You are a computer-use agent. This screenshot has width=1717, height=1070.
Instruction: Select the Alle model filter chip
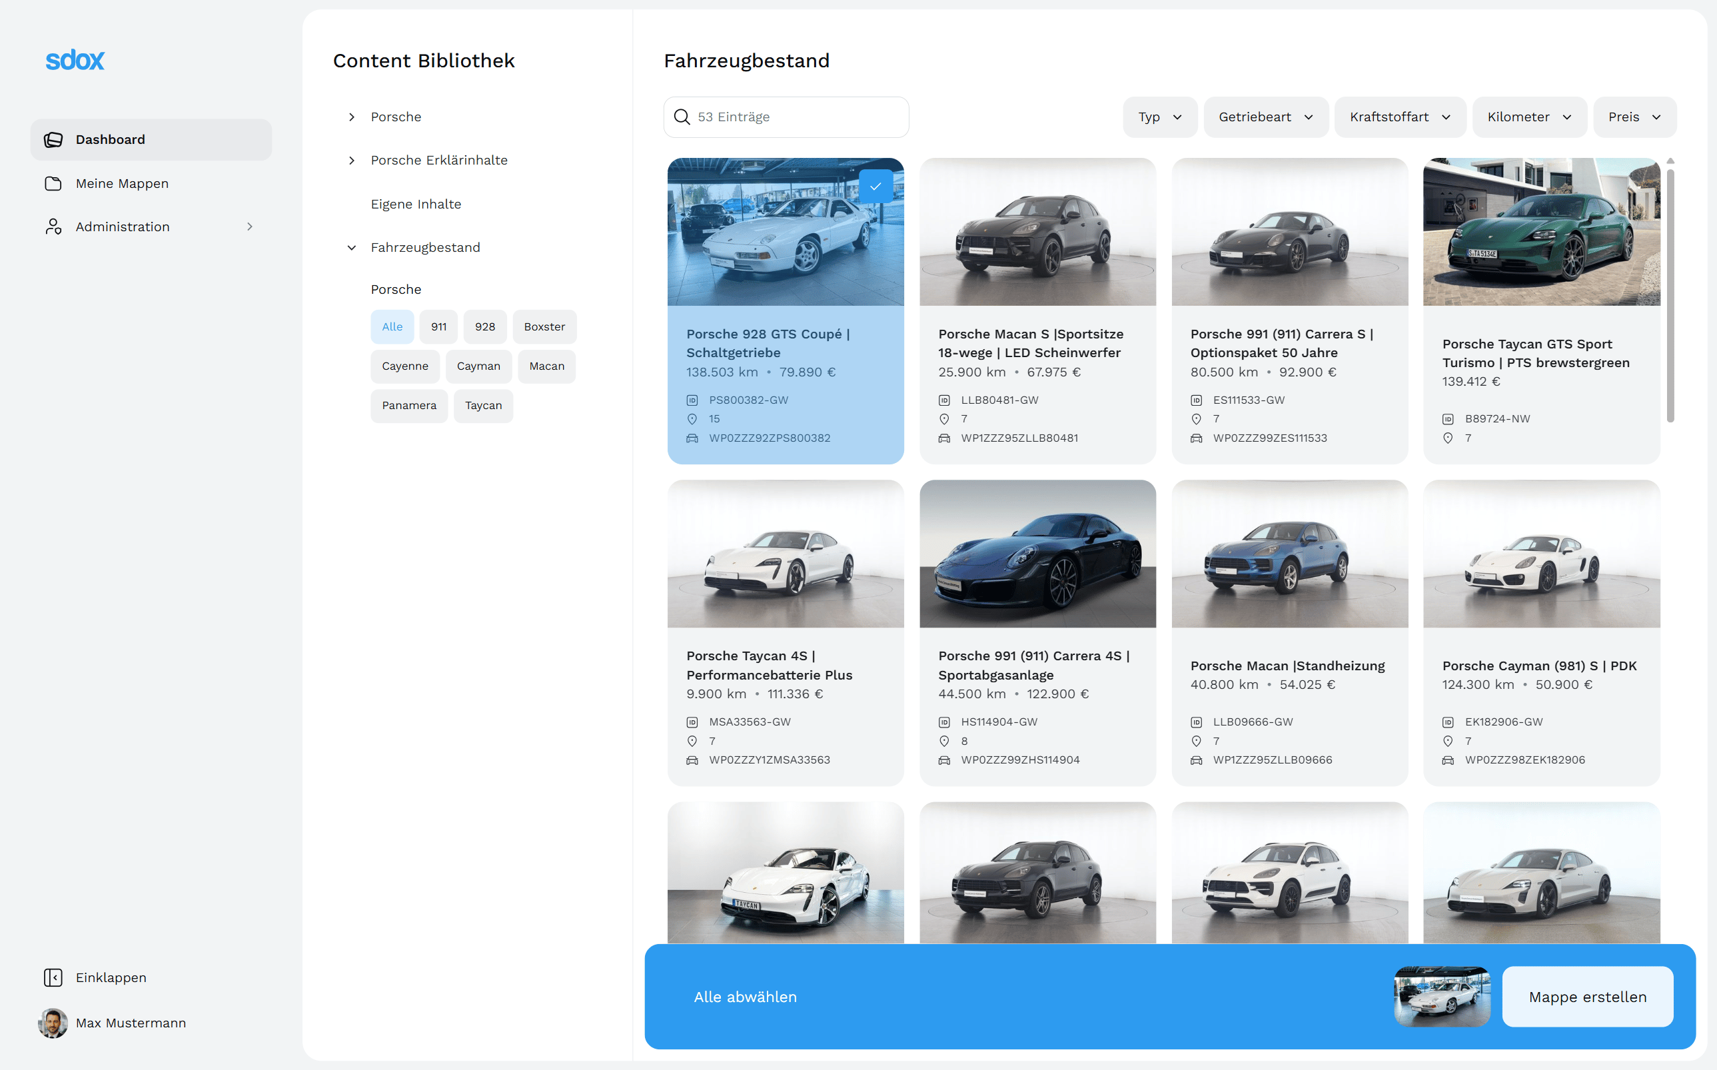click(392, 327)
